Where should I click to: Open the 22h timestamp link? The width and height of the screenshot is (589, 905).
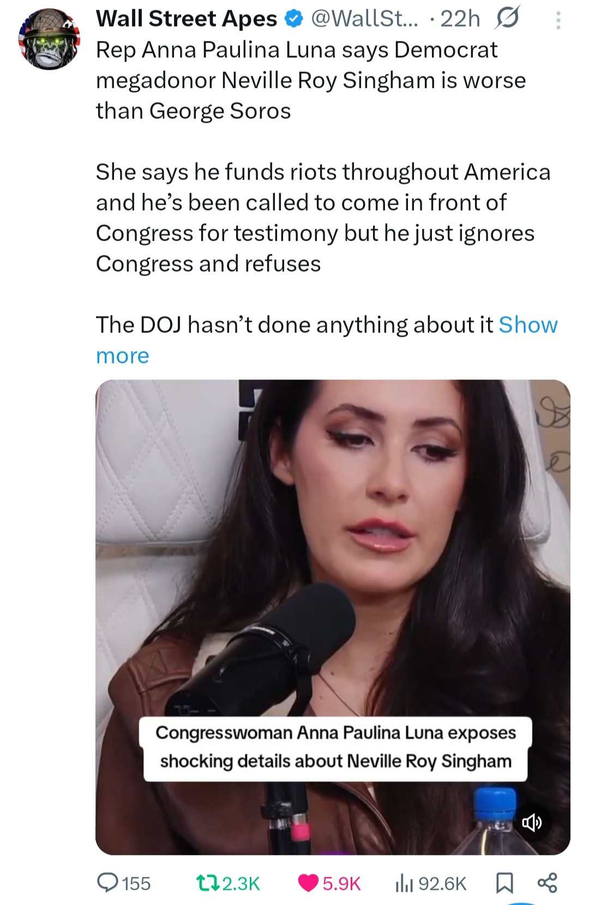coord(460,19)
